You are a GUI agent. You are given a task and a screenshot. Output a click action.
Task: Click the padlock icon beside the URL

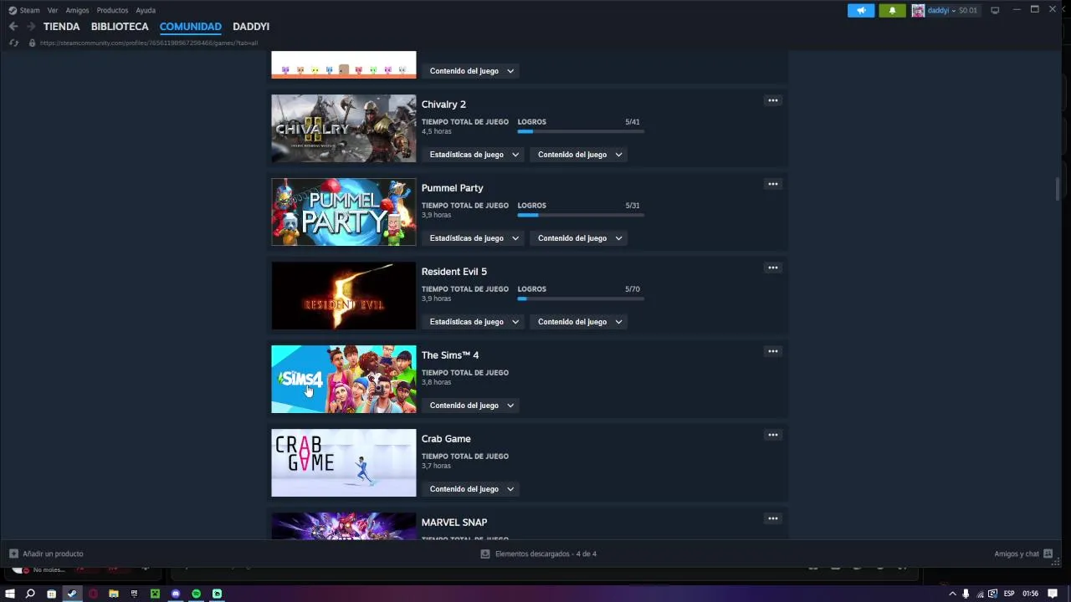(x=32, y=43)
